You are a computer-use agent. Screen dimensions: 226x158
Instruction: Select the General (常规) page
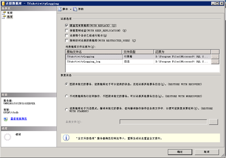point(10,13)
